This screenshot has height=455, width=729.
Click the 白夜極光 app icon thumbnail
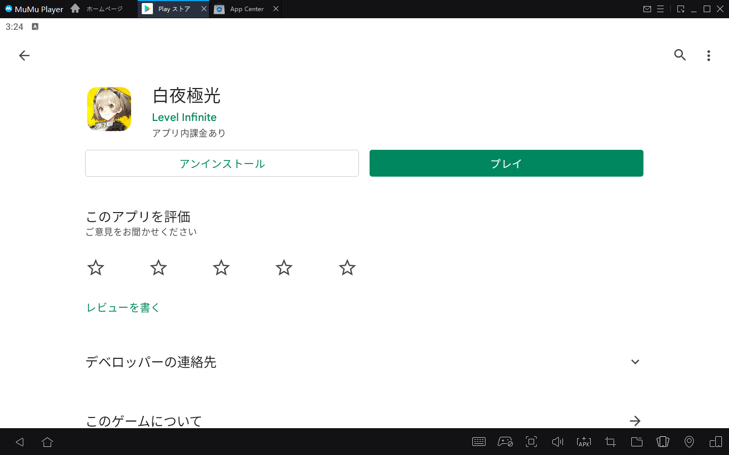109,109
